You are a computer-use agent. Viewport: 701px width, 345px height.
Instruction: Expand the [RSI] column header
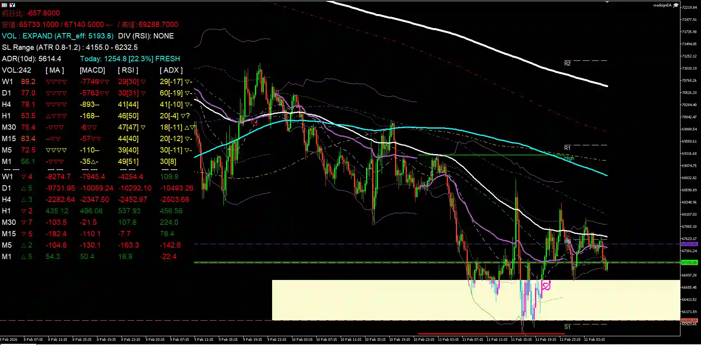coord(127,70)
